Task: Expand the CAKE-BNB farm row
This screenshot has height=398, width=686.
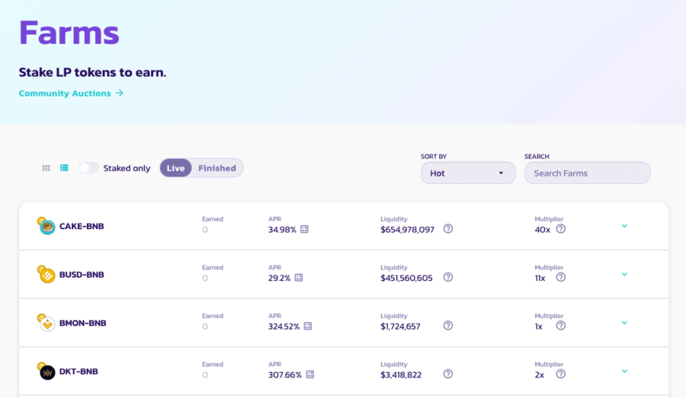Action: point(624,226)
